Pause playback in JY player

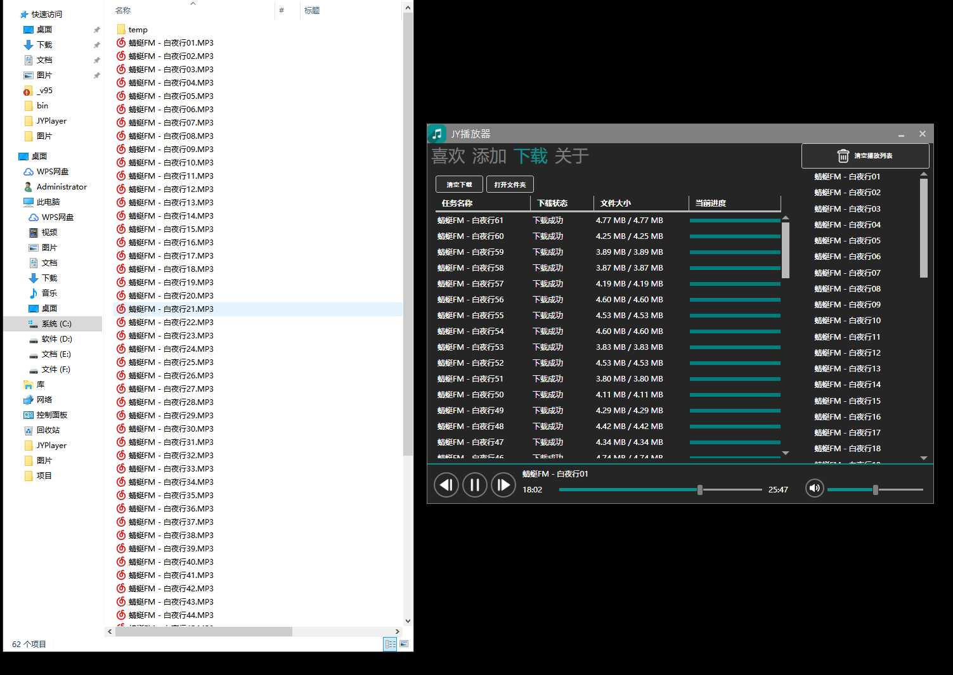point(475,485)
